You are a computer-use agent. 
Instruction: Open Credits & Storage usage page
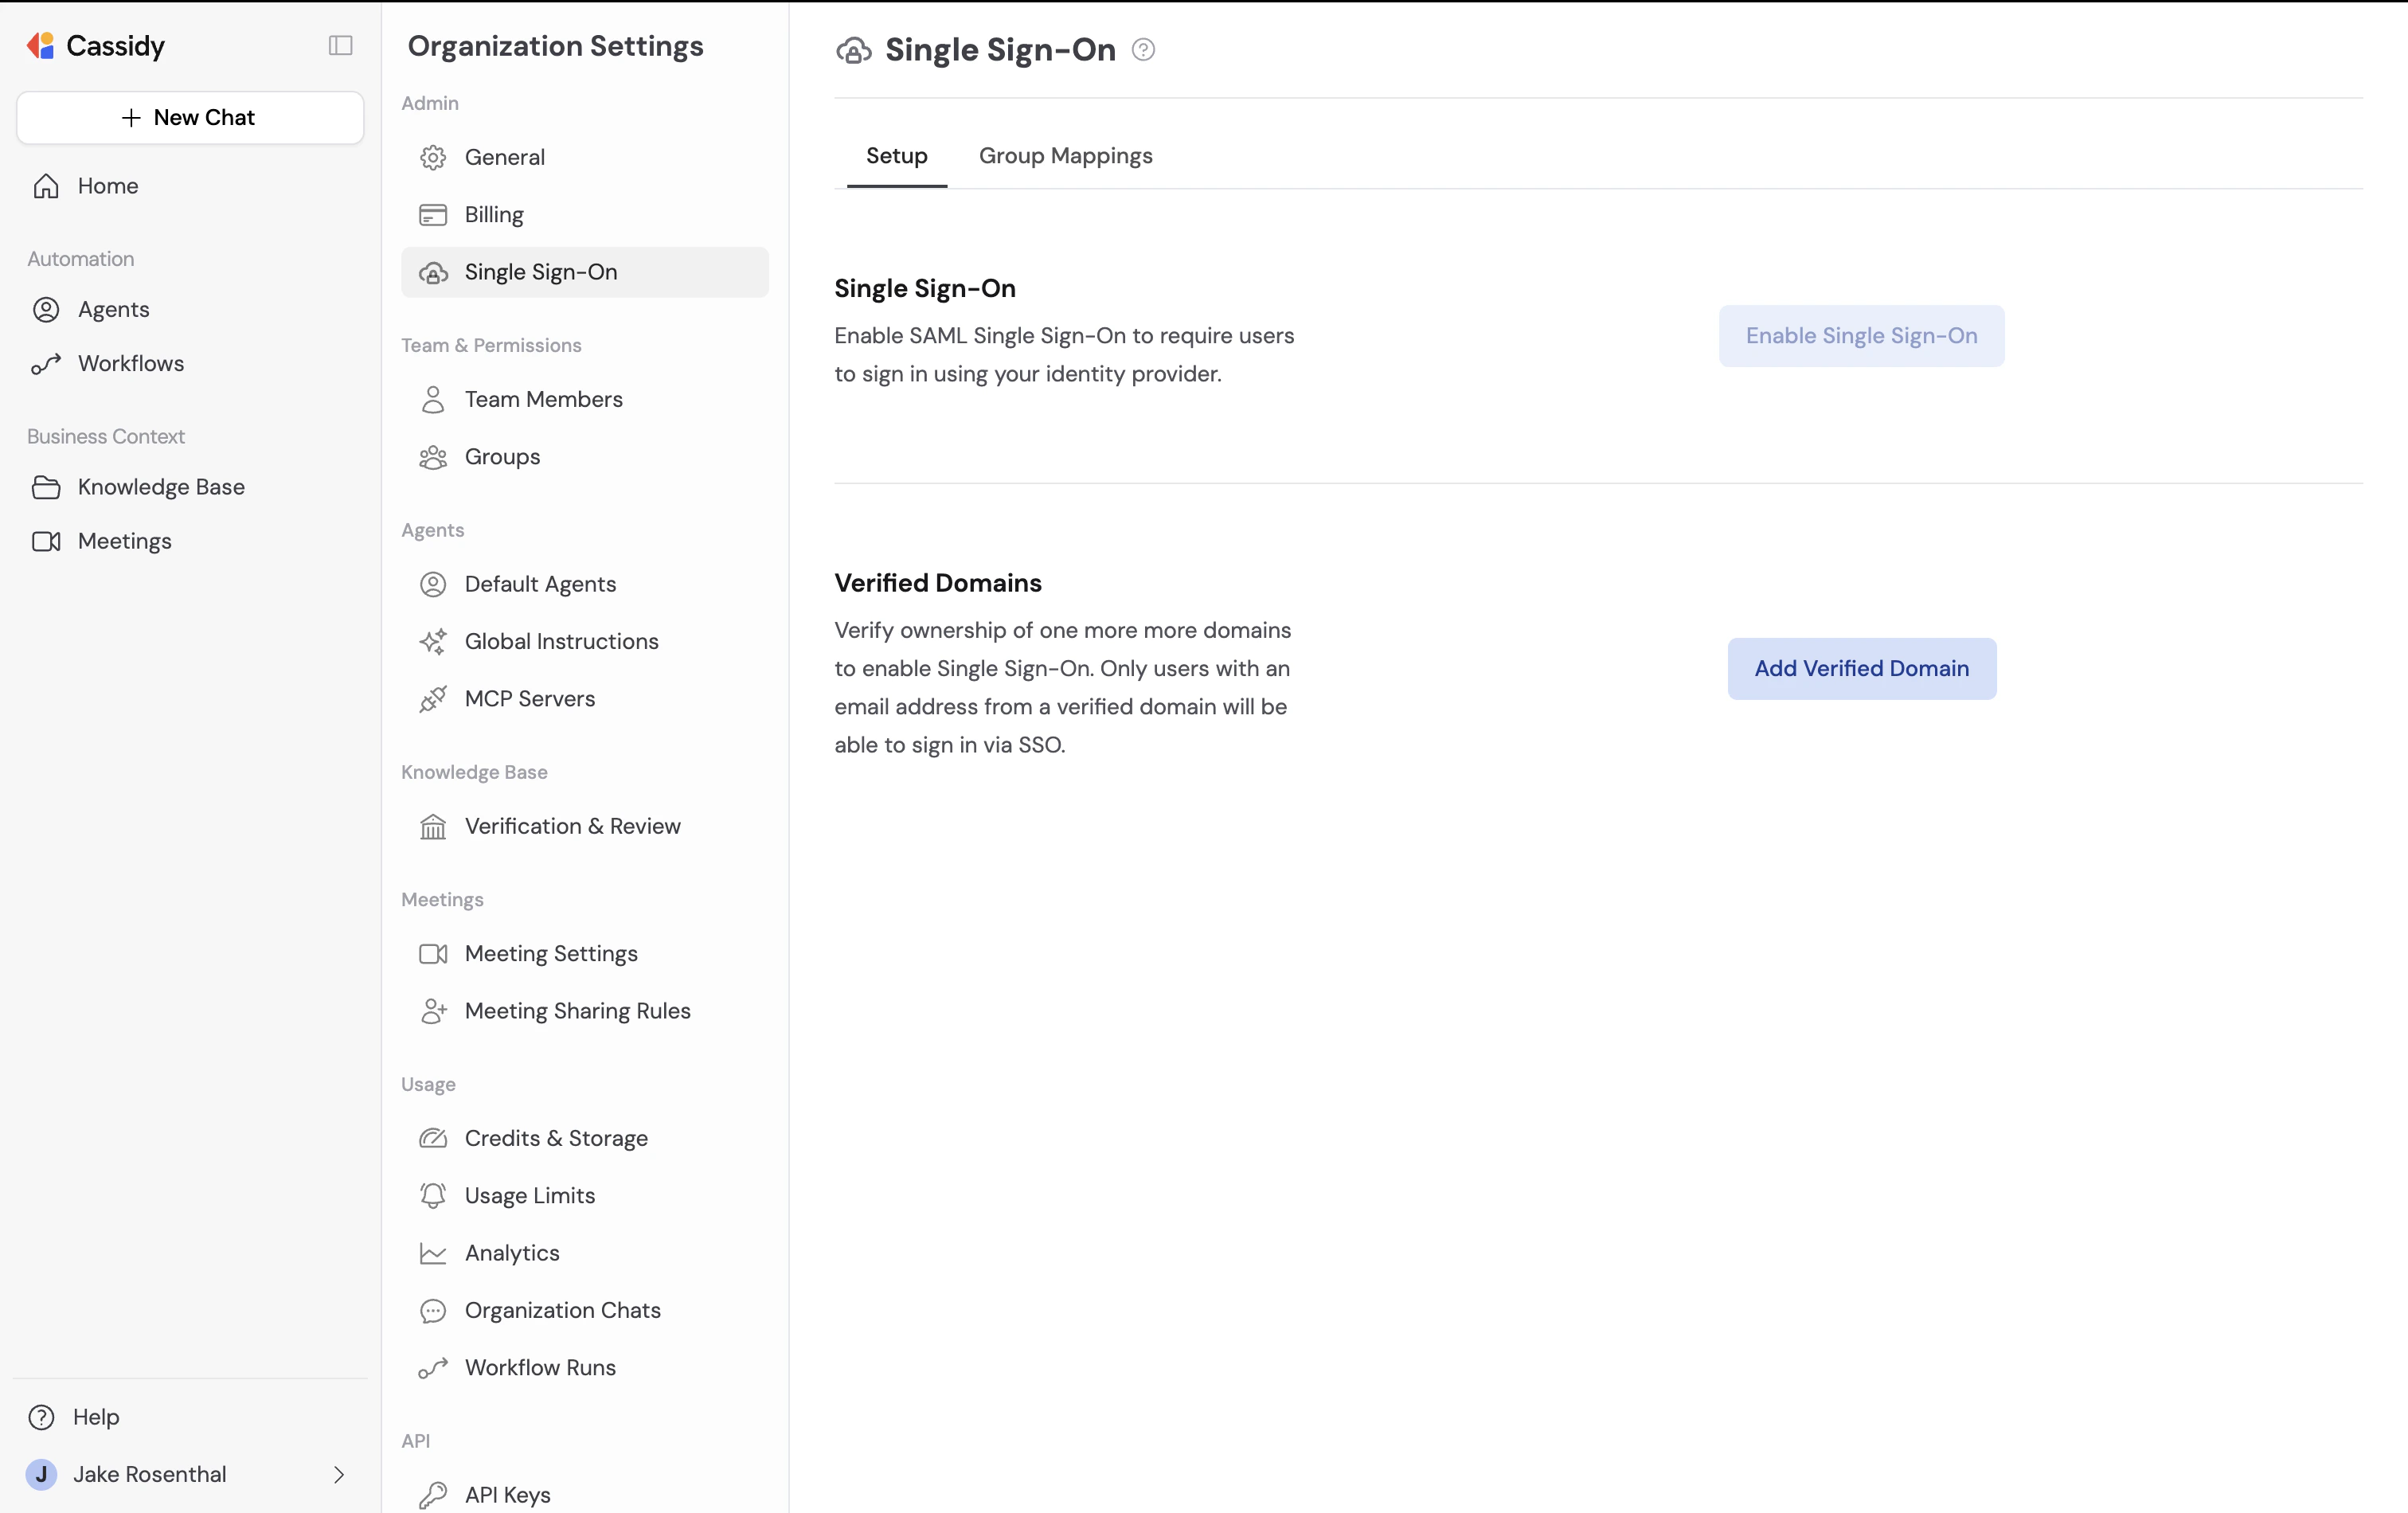[x=555, y=1138]
